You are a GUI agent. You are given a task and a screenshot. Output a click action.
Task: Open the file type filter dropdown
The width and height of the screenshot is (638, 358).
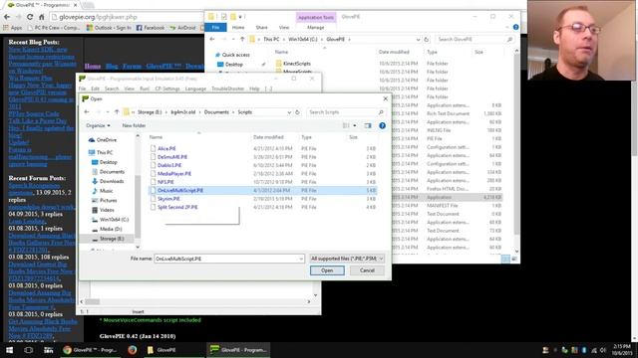click(x=347, y=259)
